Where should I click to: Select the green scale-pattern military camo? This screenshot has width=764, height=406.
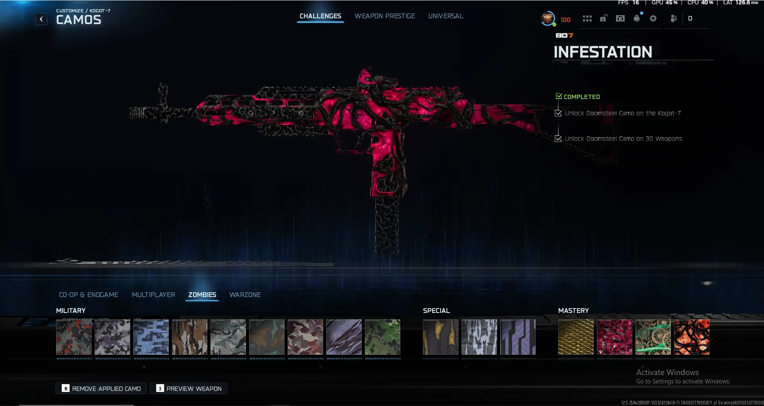click(383, 337)
